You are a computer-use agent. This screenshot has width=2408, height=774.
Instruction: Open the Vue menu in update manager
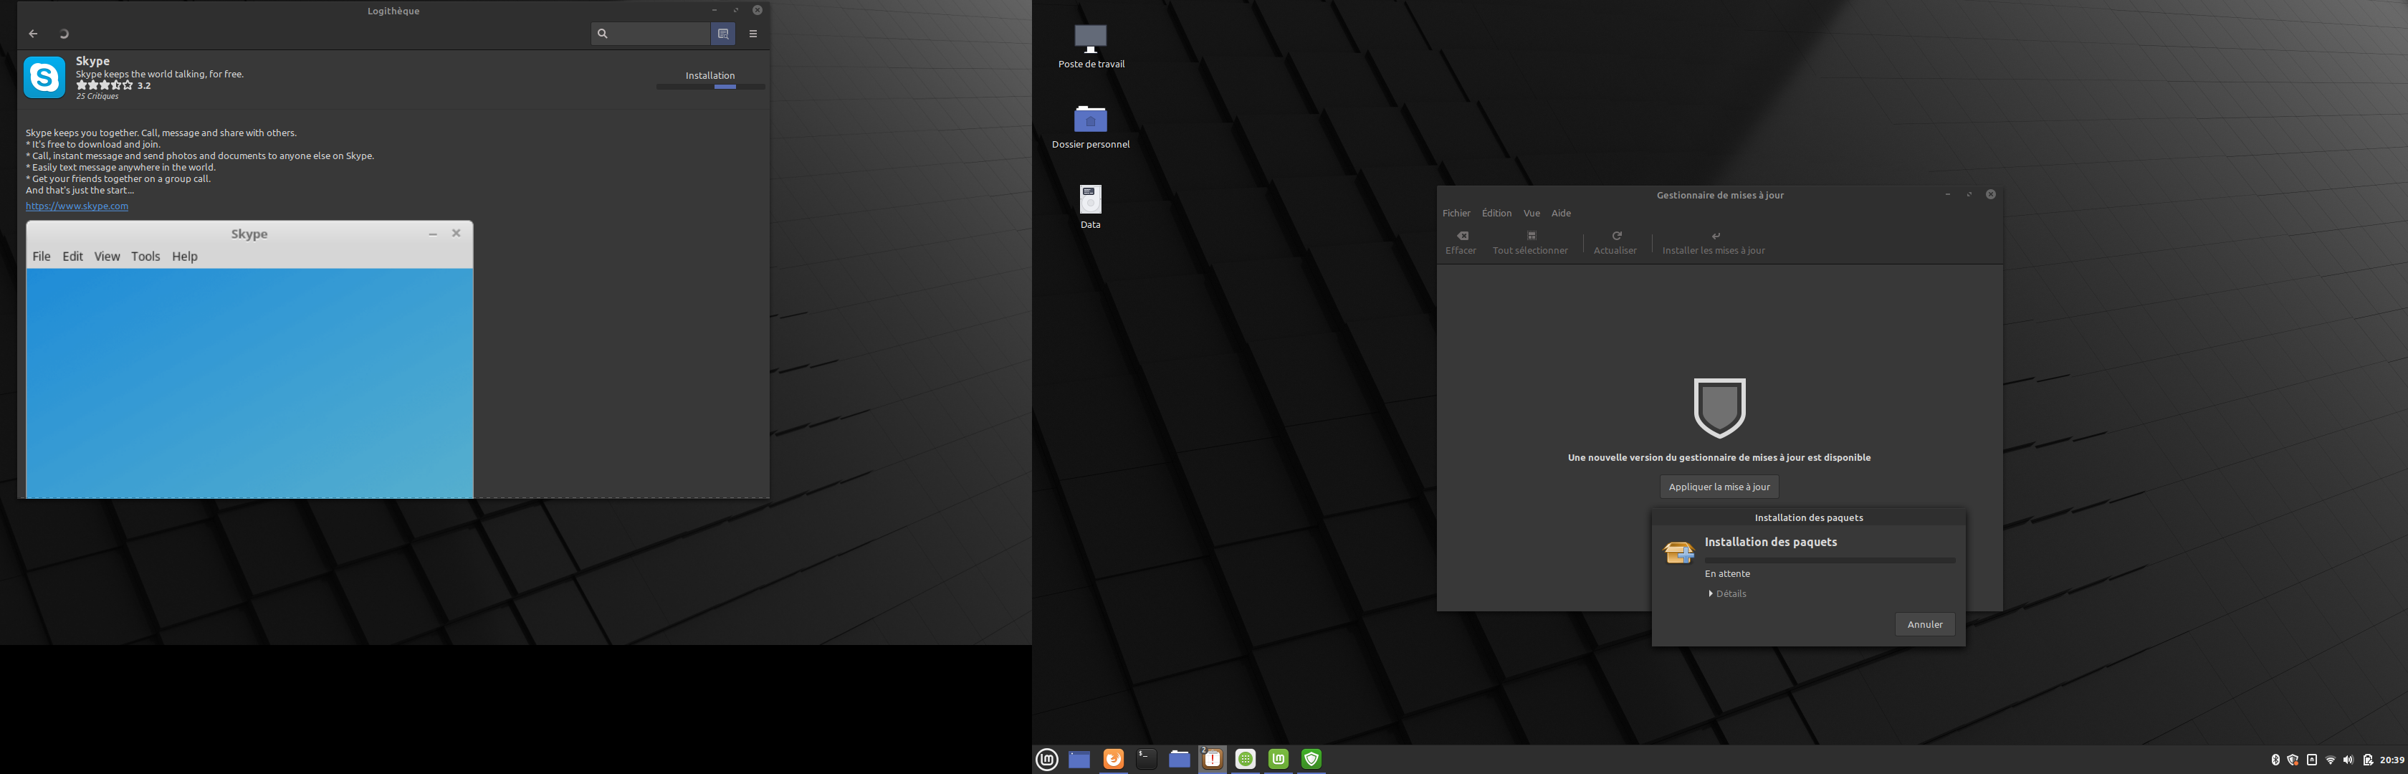[1532, 213]
